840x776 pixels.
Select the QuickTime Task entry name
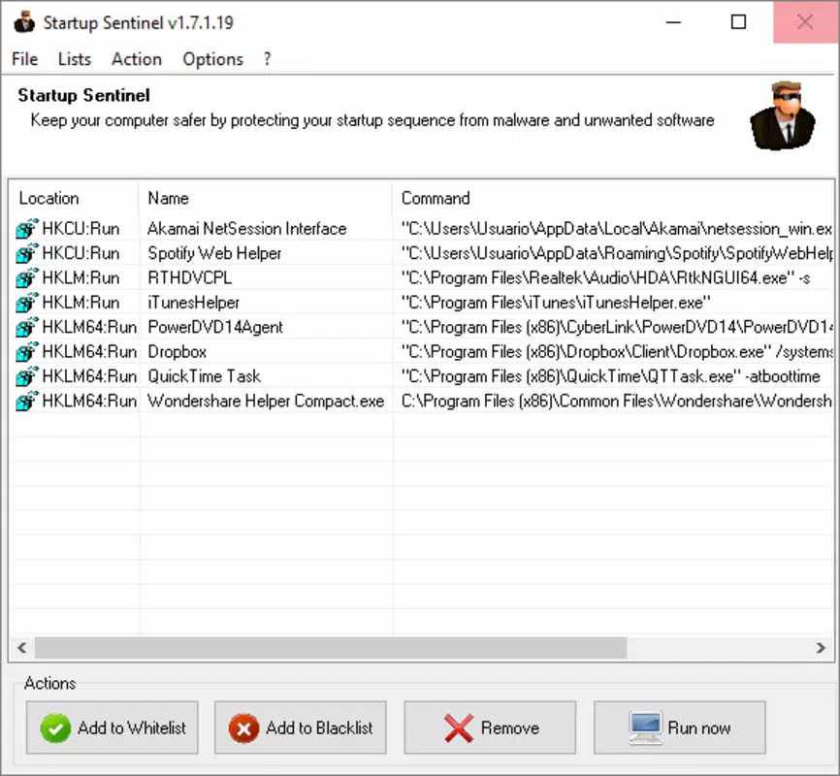204,376
